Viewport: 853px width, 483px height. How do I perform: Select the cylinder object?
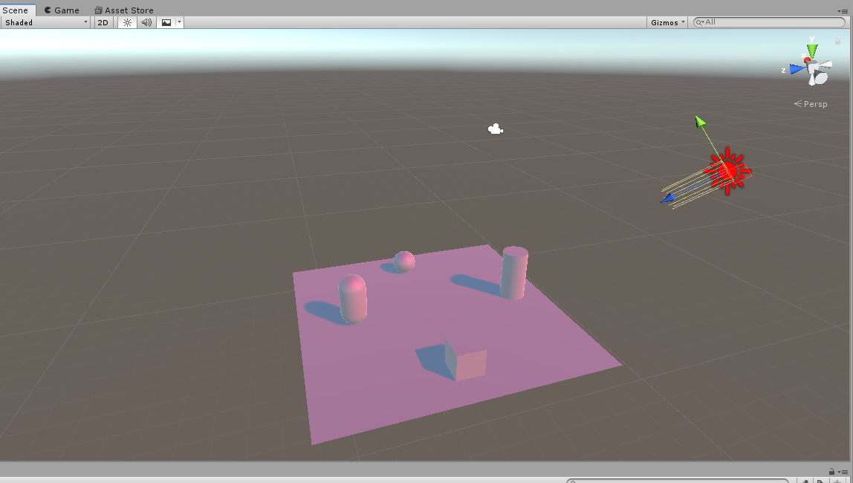[x=514, y=273]
